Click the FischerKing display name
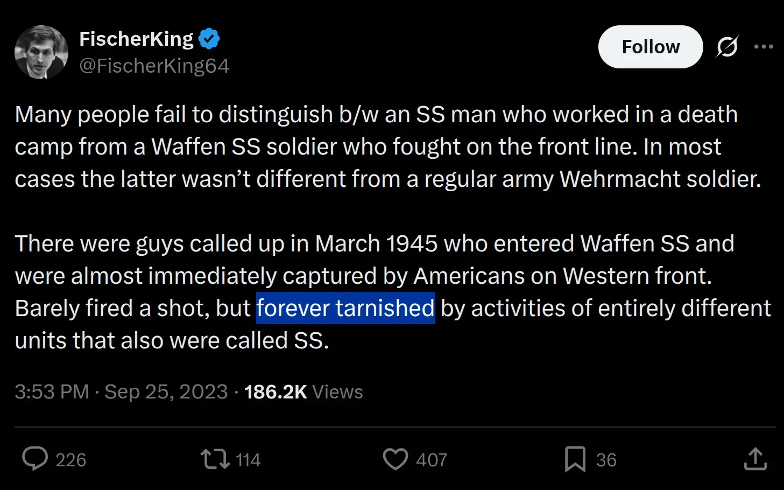This screenshot has height=490, width=784. [136, 39]
